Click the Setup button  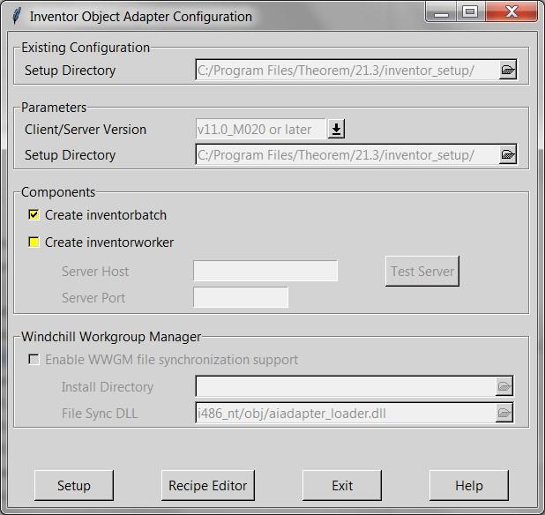[74, 486]
